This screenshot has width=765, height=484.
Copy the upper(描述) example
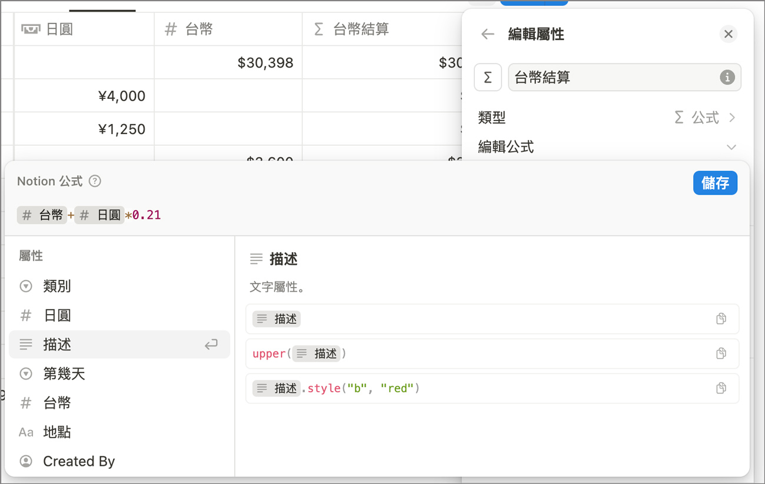click(x=721, y=353)
